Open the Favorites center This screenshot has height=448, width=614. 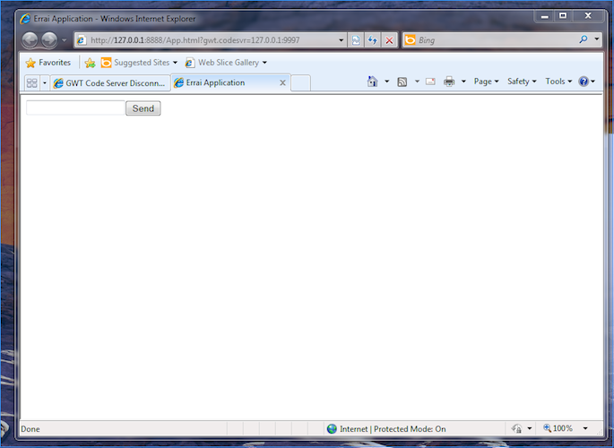click(48, 63)
